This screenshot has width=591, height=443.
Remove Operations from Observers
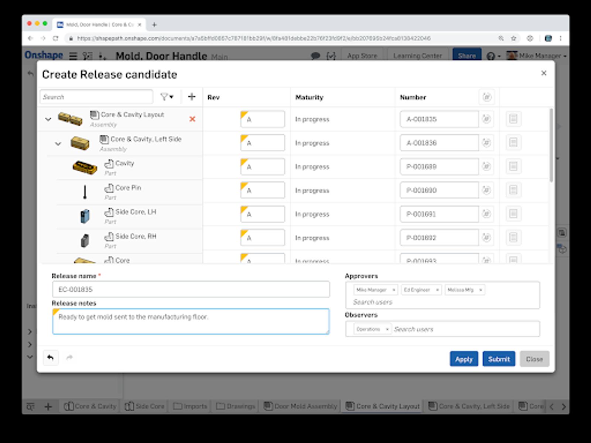[x=387, y=329]
